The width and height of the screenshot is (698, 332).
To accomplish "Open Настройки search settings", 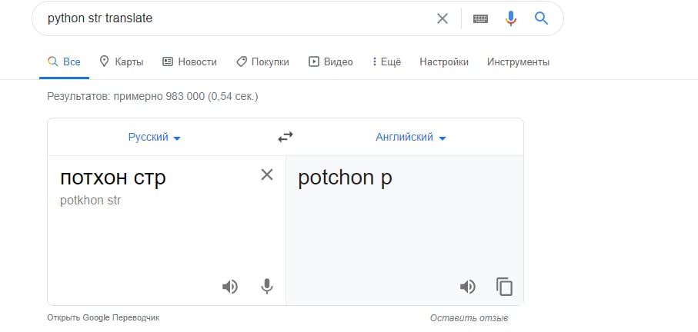I will click(x=444, y=62).
